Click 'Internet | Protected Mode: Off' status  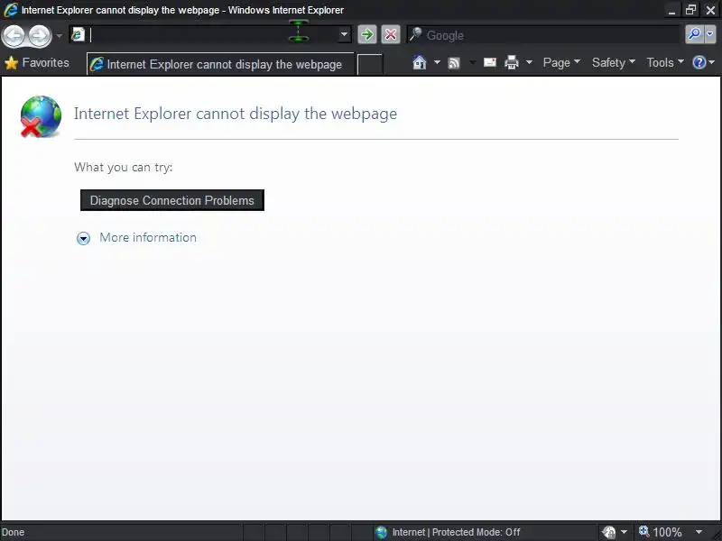click(x=456, y=532)
